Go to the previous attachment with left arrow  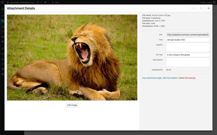193,8
